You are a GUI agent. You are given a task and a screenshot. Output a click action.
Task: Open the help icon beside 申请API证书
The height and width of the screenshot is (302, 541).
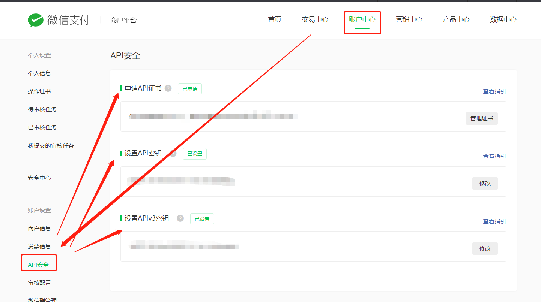pos(168,88)
